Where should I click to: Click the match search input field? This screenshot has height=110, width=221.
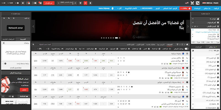(43, 45)
